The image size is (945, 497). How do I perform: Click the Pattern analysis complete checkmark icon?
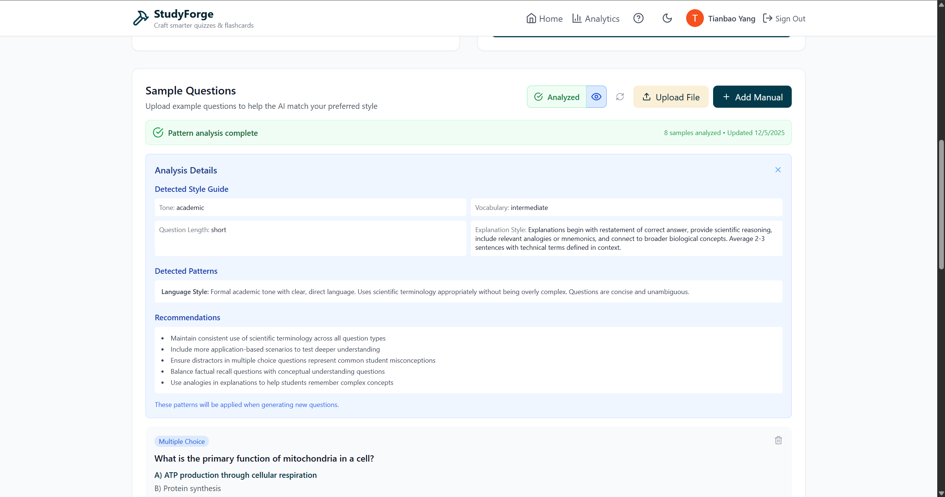tap(158, 132)
